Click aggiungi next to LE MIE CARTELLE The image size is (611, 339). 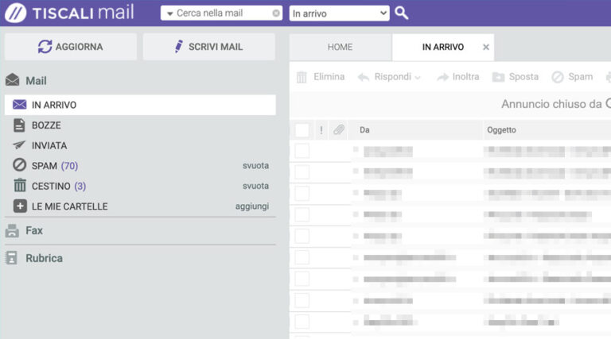(x=252, y=206)
